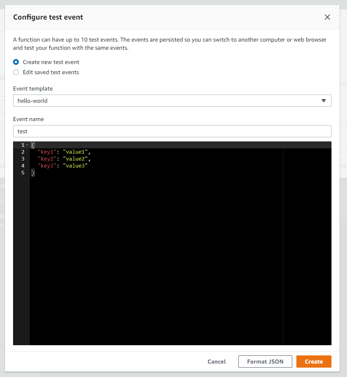Click the closing brace on line 5
This screenshot has width=347, height=377.
tap(33, 173)
